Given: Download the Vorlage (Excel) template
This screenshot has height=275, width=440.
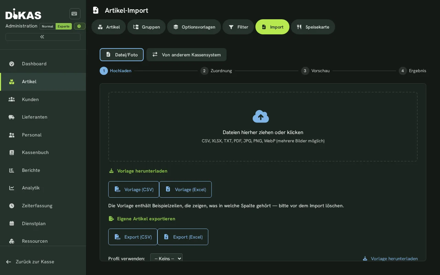Looking at the screenshot, I should point(185,189).
